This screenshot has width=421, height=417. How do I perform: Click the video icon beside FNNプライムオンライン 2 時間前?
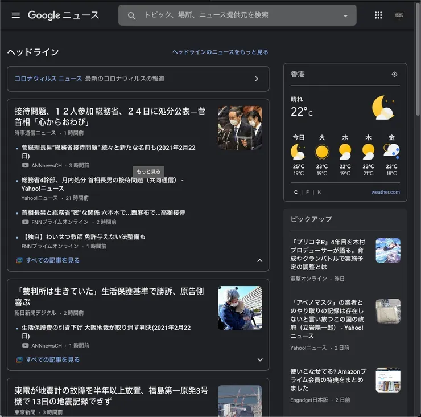[x=25, y=222]
